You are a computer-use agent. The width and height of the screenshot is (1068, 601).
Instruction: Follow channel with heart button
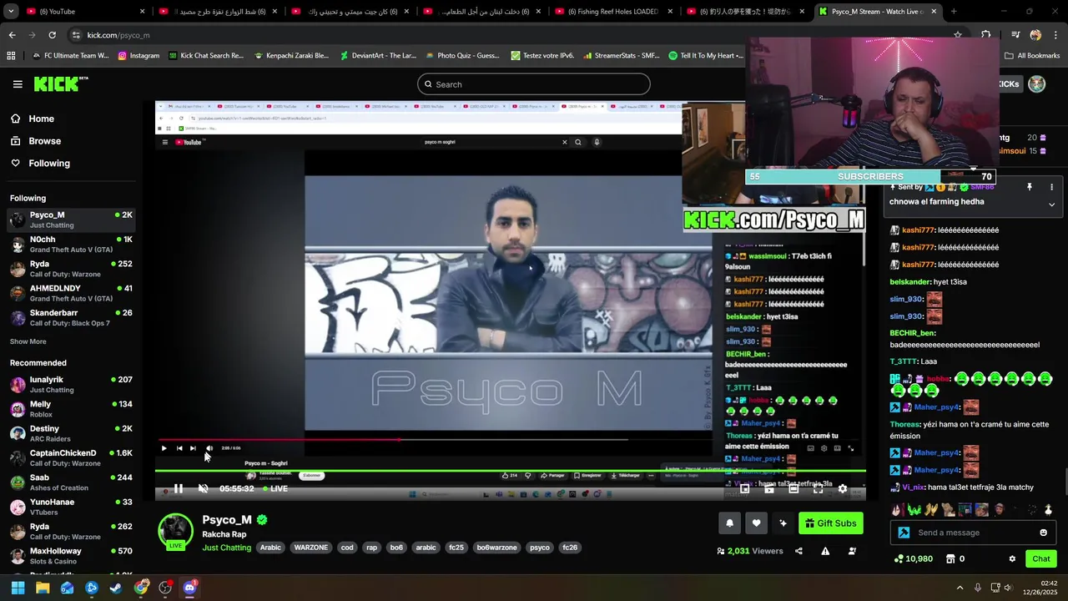click(x=756, y=523)
